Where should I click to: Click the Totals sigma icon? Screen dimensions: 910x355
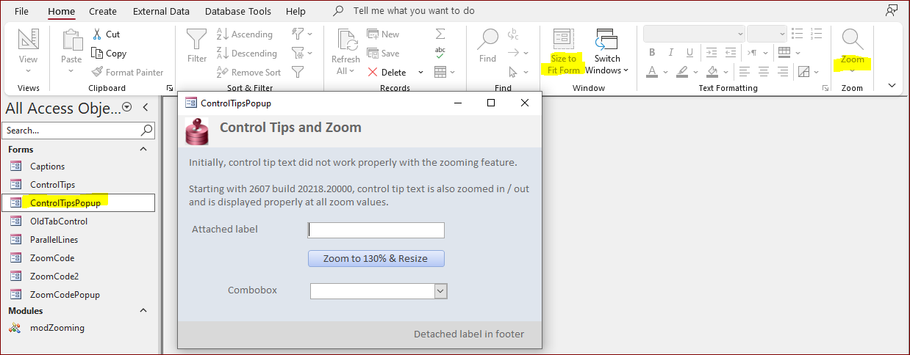(440, 34)
